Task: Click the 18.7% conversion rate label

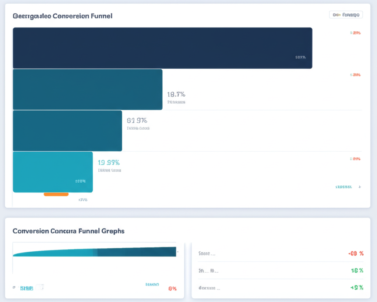Action: (176, 94)
